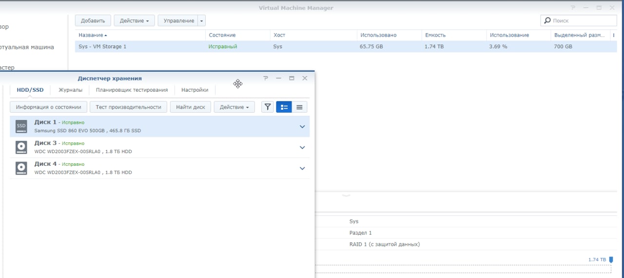Open Планировщик тестирования tab
This screenshot has width=624, height=278.
point(132,90)
